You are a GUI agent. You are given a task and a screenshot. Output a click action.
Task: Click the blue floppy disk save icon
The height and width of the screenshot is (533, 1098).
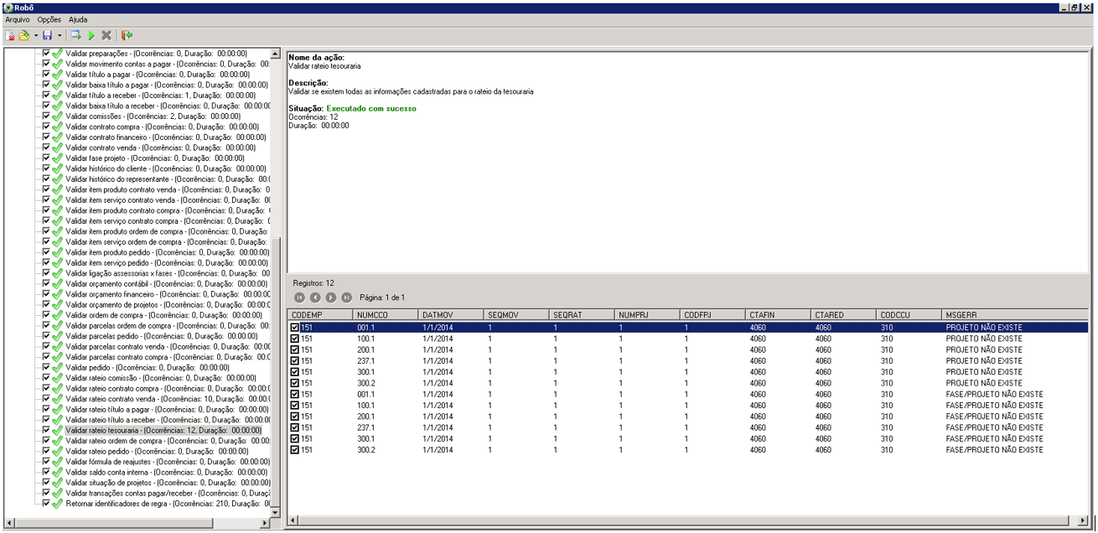[48, 35]
